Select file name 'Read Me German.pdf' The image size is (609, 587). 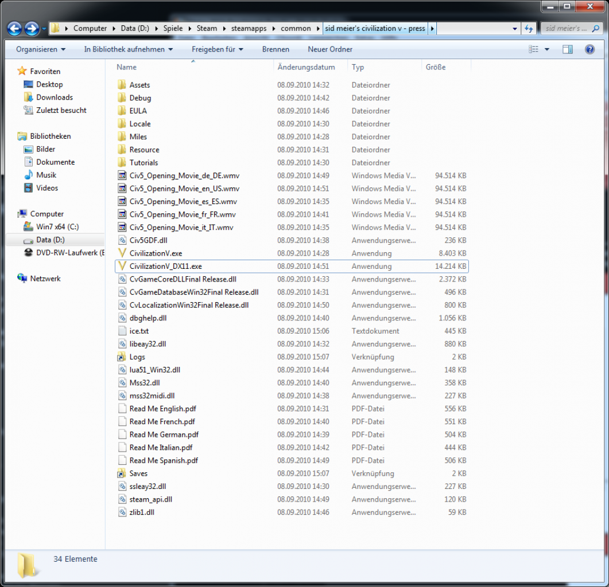164,435
